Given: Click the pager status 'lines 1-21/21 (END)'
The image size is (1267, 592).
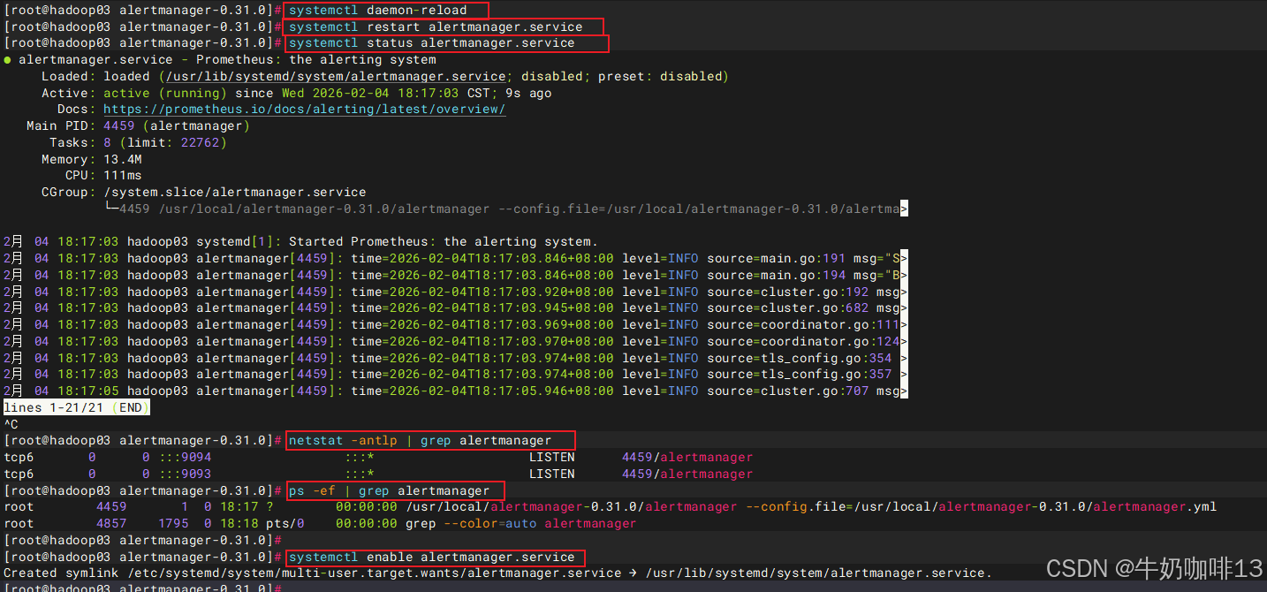Looking at the screenshot, I should (x=77, y=407).
